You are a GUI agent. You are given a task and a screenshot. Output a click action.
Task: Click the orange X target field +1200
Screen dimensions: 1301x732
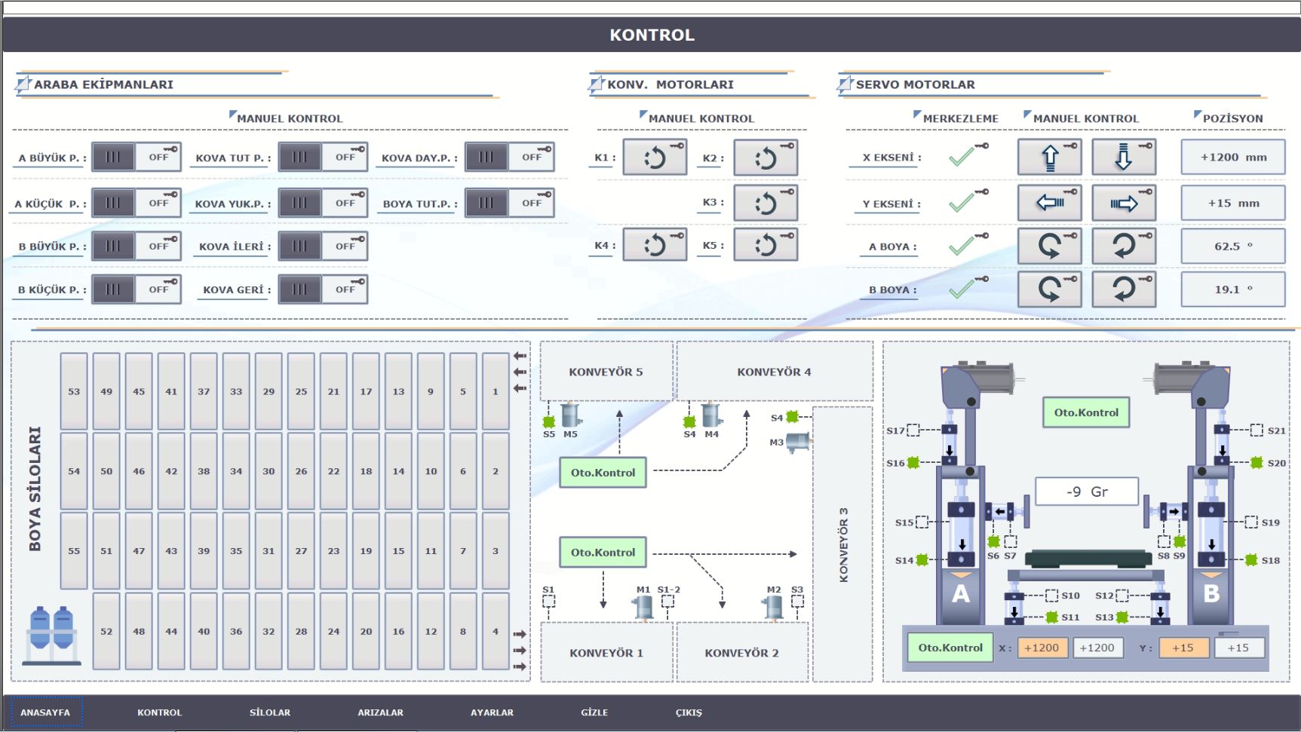click(1042, 648)
